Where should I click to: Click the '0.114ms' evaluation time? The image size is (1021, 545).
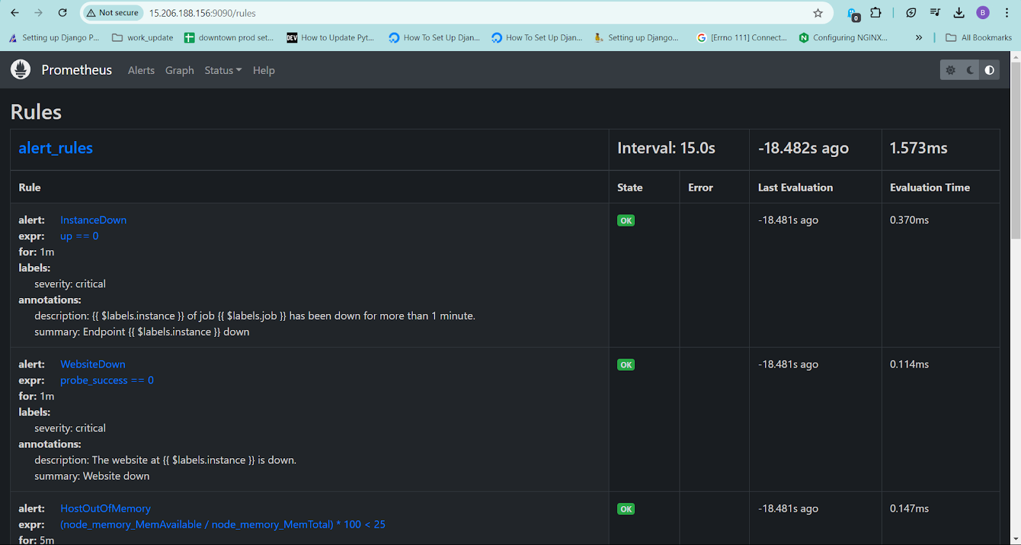pyautogui.click(x=909, y=364)
